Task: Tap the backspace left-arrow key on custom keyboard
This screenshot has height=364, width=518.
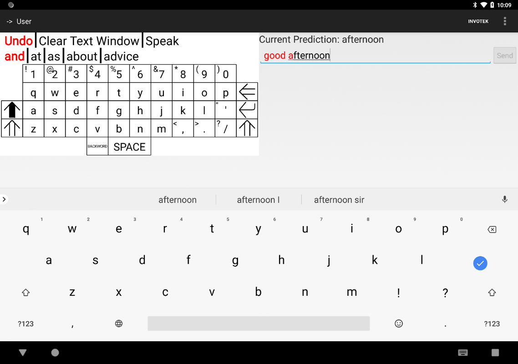Action: [247, 91]
